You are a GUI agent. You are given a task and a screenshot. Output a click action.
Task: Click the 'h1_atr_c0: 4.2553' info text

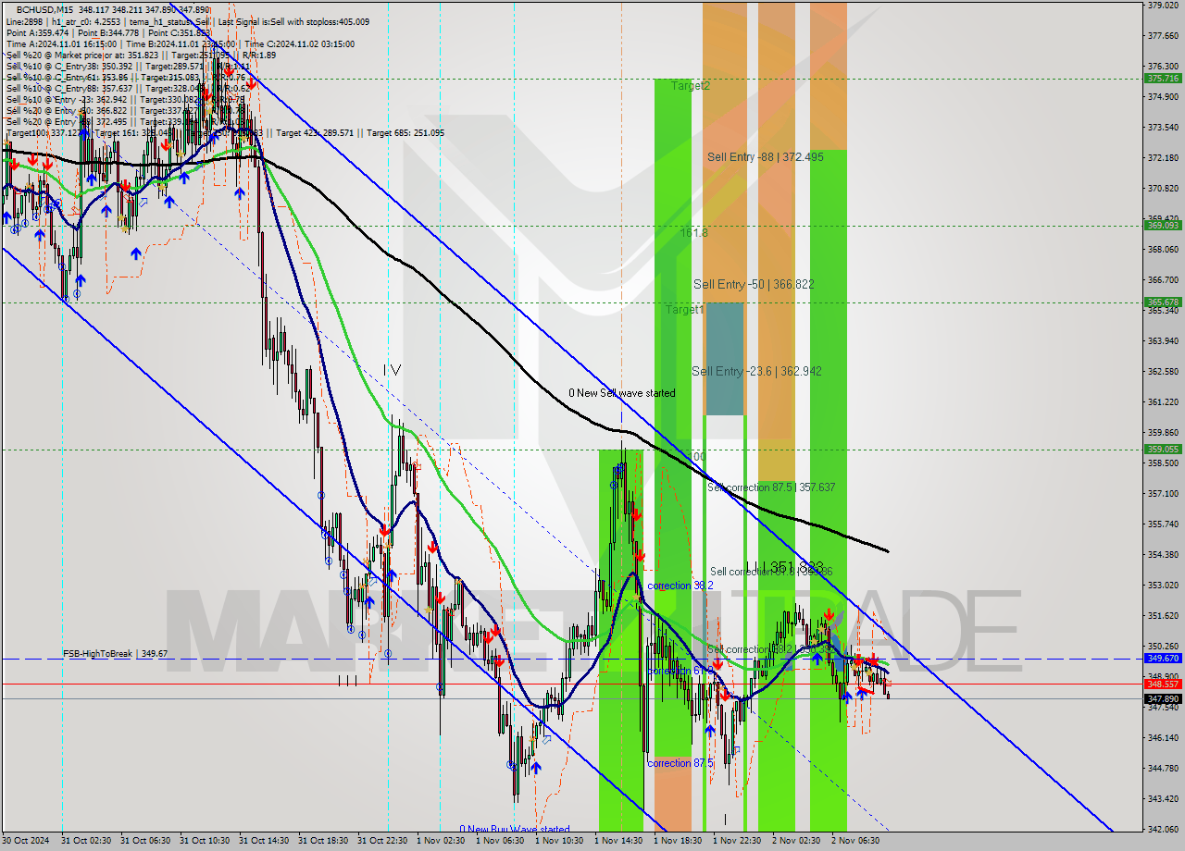[x=85, y=21]
